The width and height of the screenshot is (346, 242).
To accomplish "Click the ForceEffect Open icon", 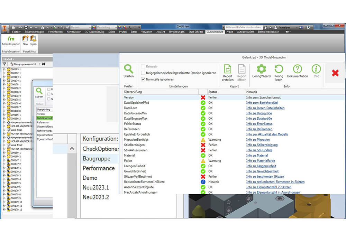I will [33, 39].
